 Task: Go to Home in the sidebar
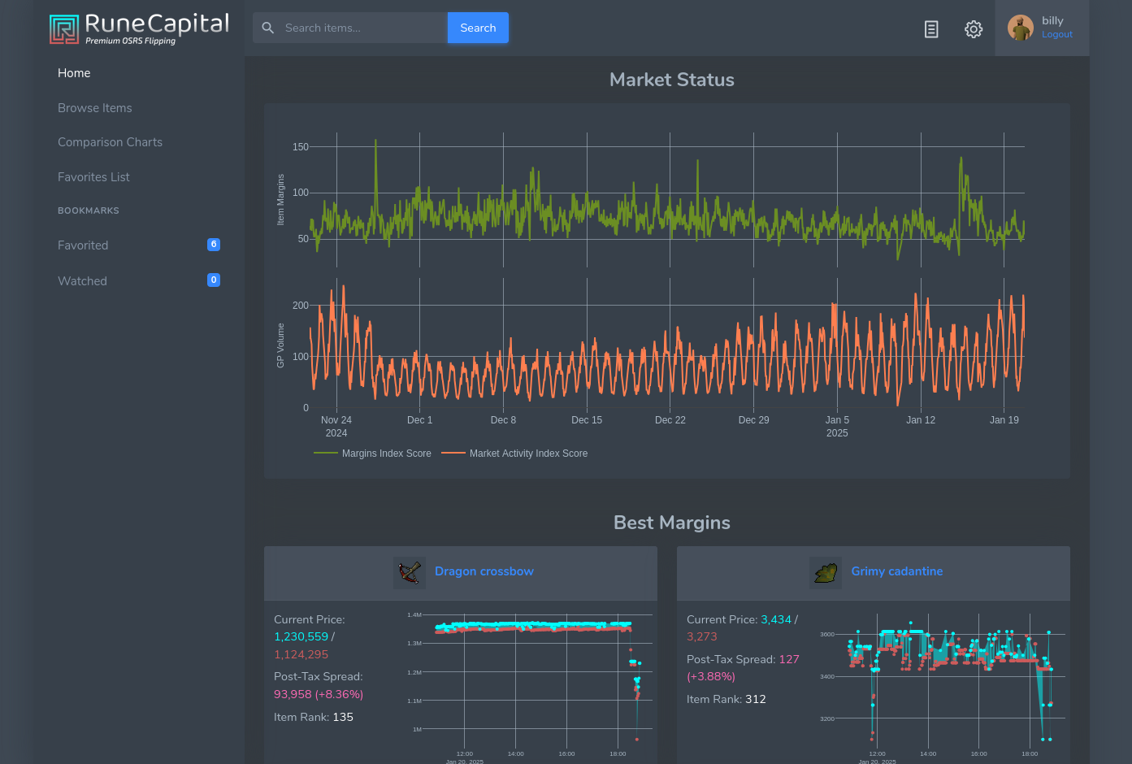[x=74, y=73]
